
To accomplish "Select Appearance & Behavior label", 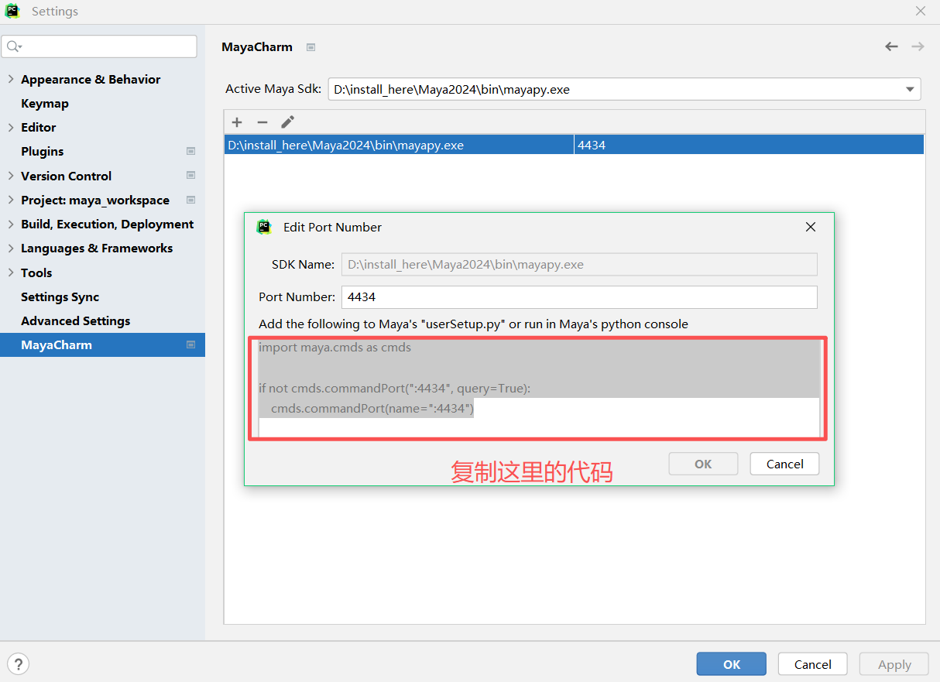I will point(91,79).
